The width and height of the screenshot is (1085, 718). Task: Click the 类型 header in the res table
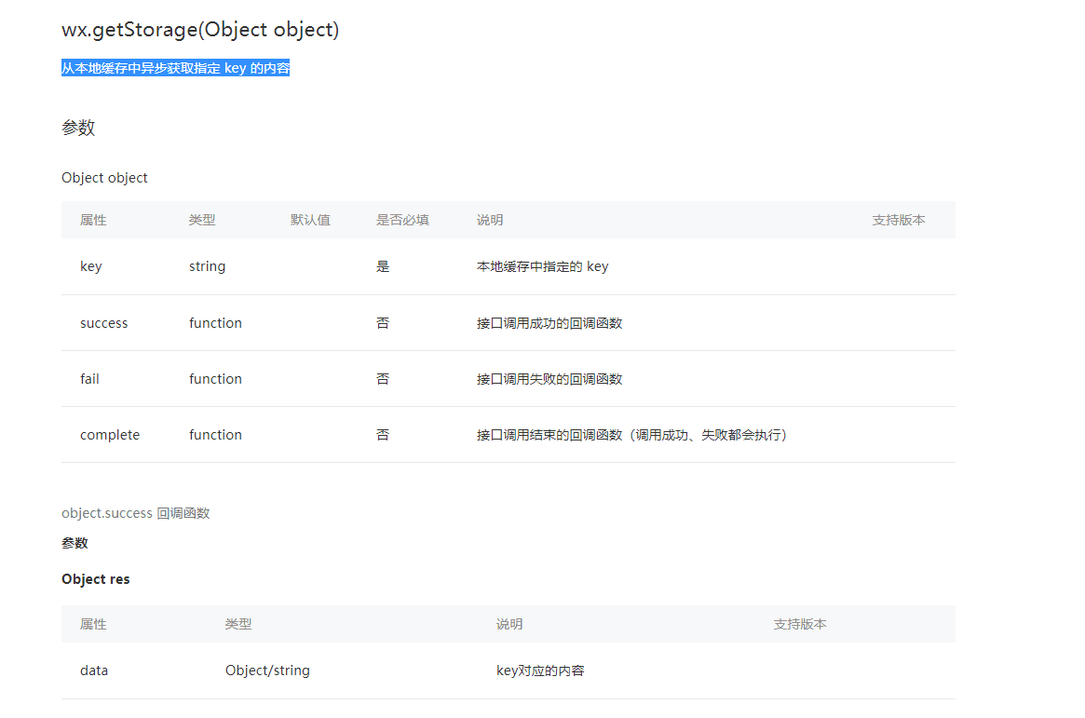[238, 624]
